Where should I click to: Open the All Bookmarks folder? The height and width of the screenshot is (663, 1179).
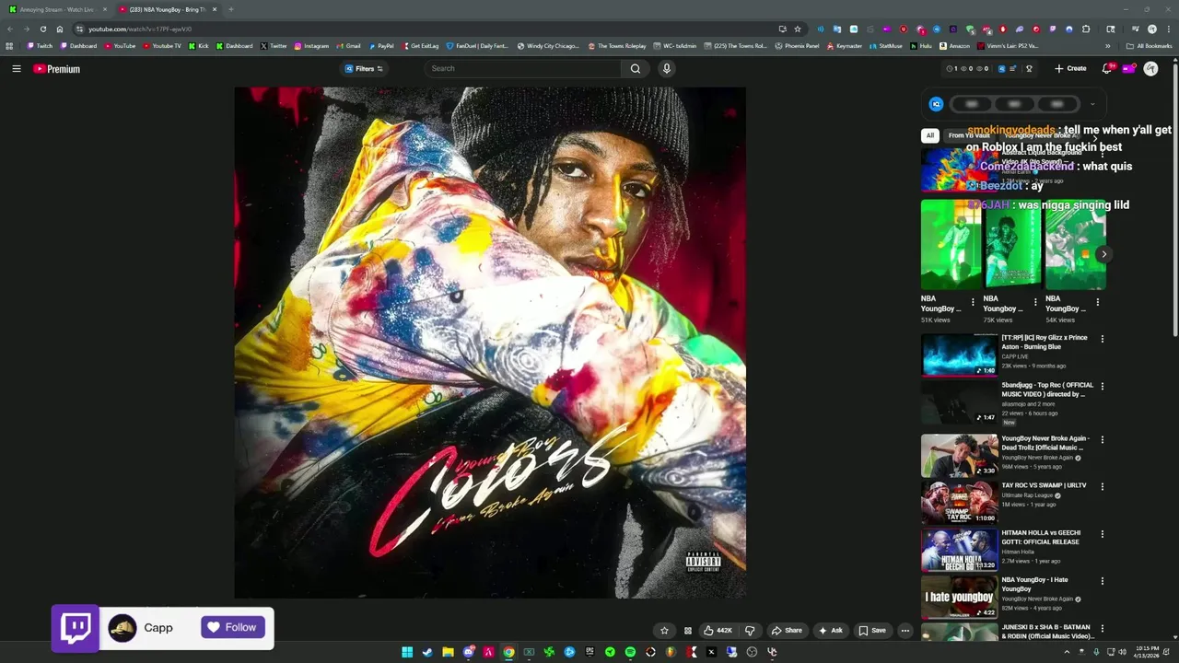(x=1149, y=46)
